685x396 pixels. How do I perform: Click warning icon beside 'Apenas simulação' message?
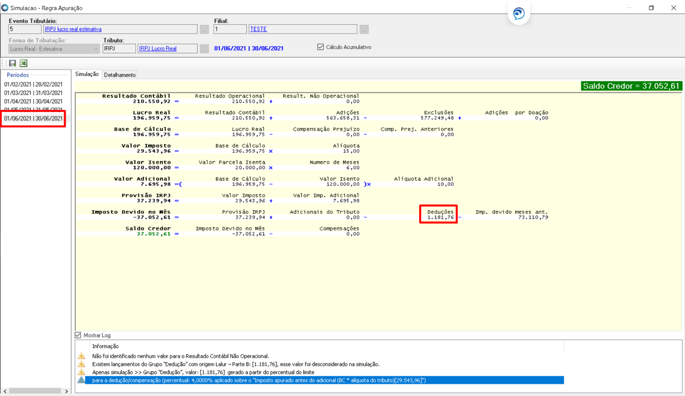[81, 372]
